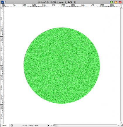The width and height of the screenshot is (123, 127).
Task: Click the status bar round icon beside zoom
Action: pyautogui.click(x=12, y=126)
